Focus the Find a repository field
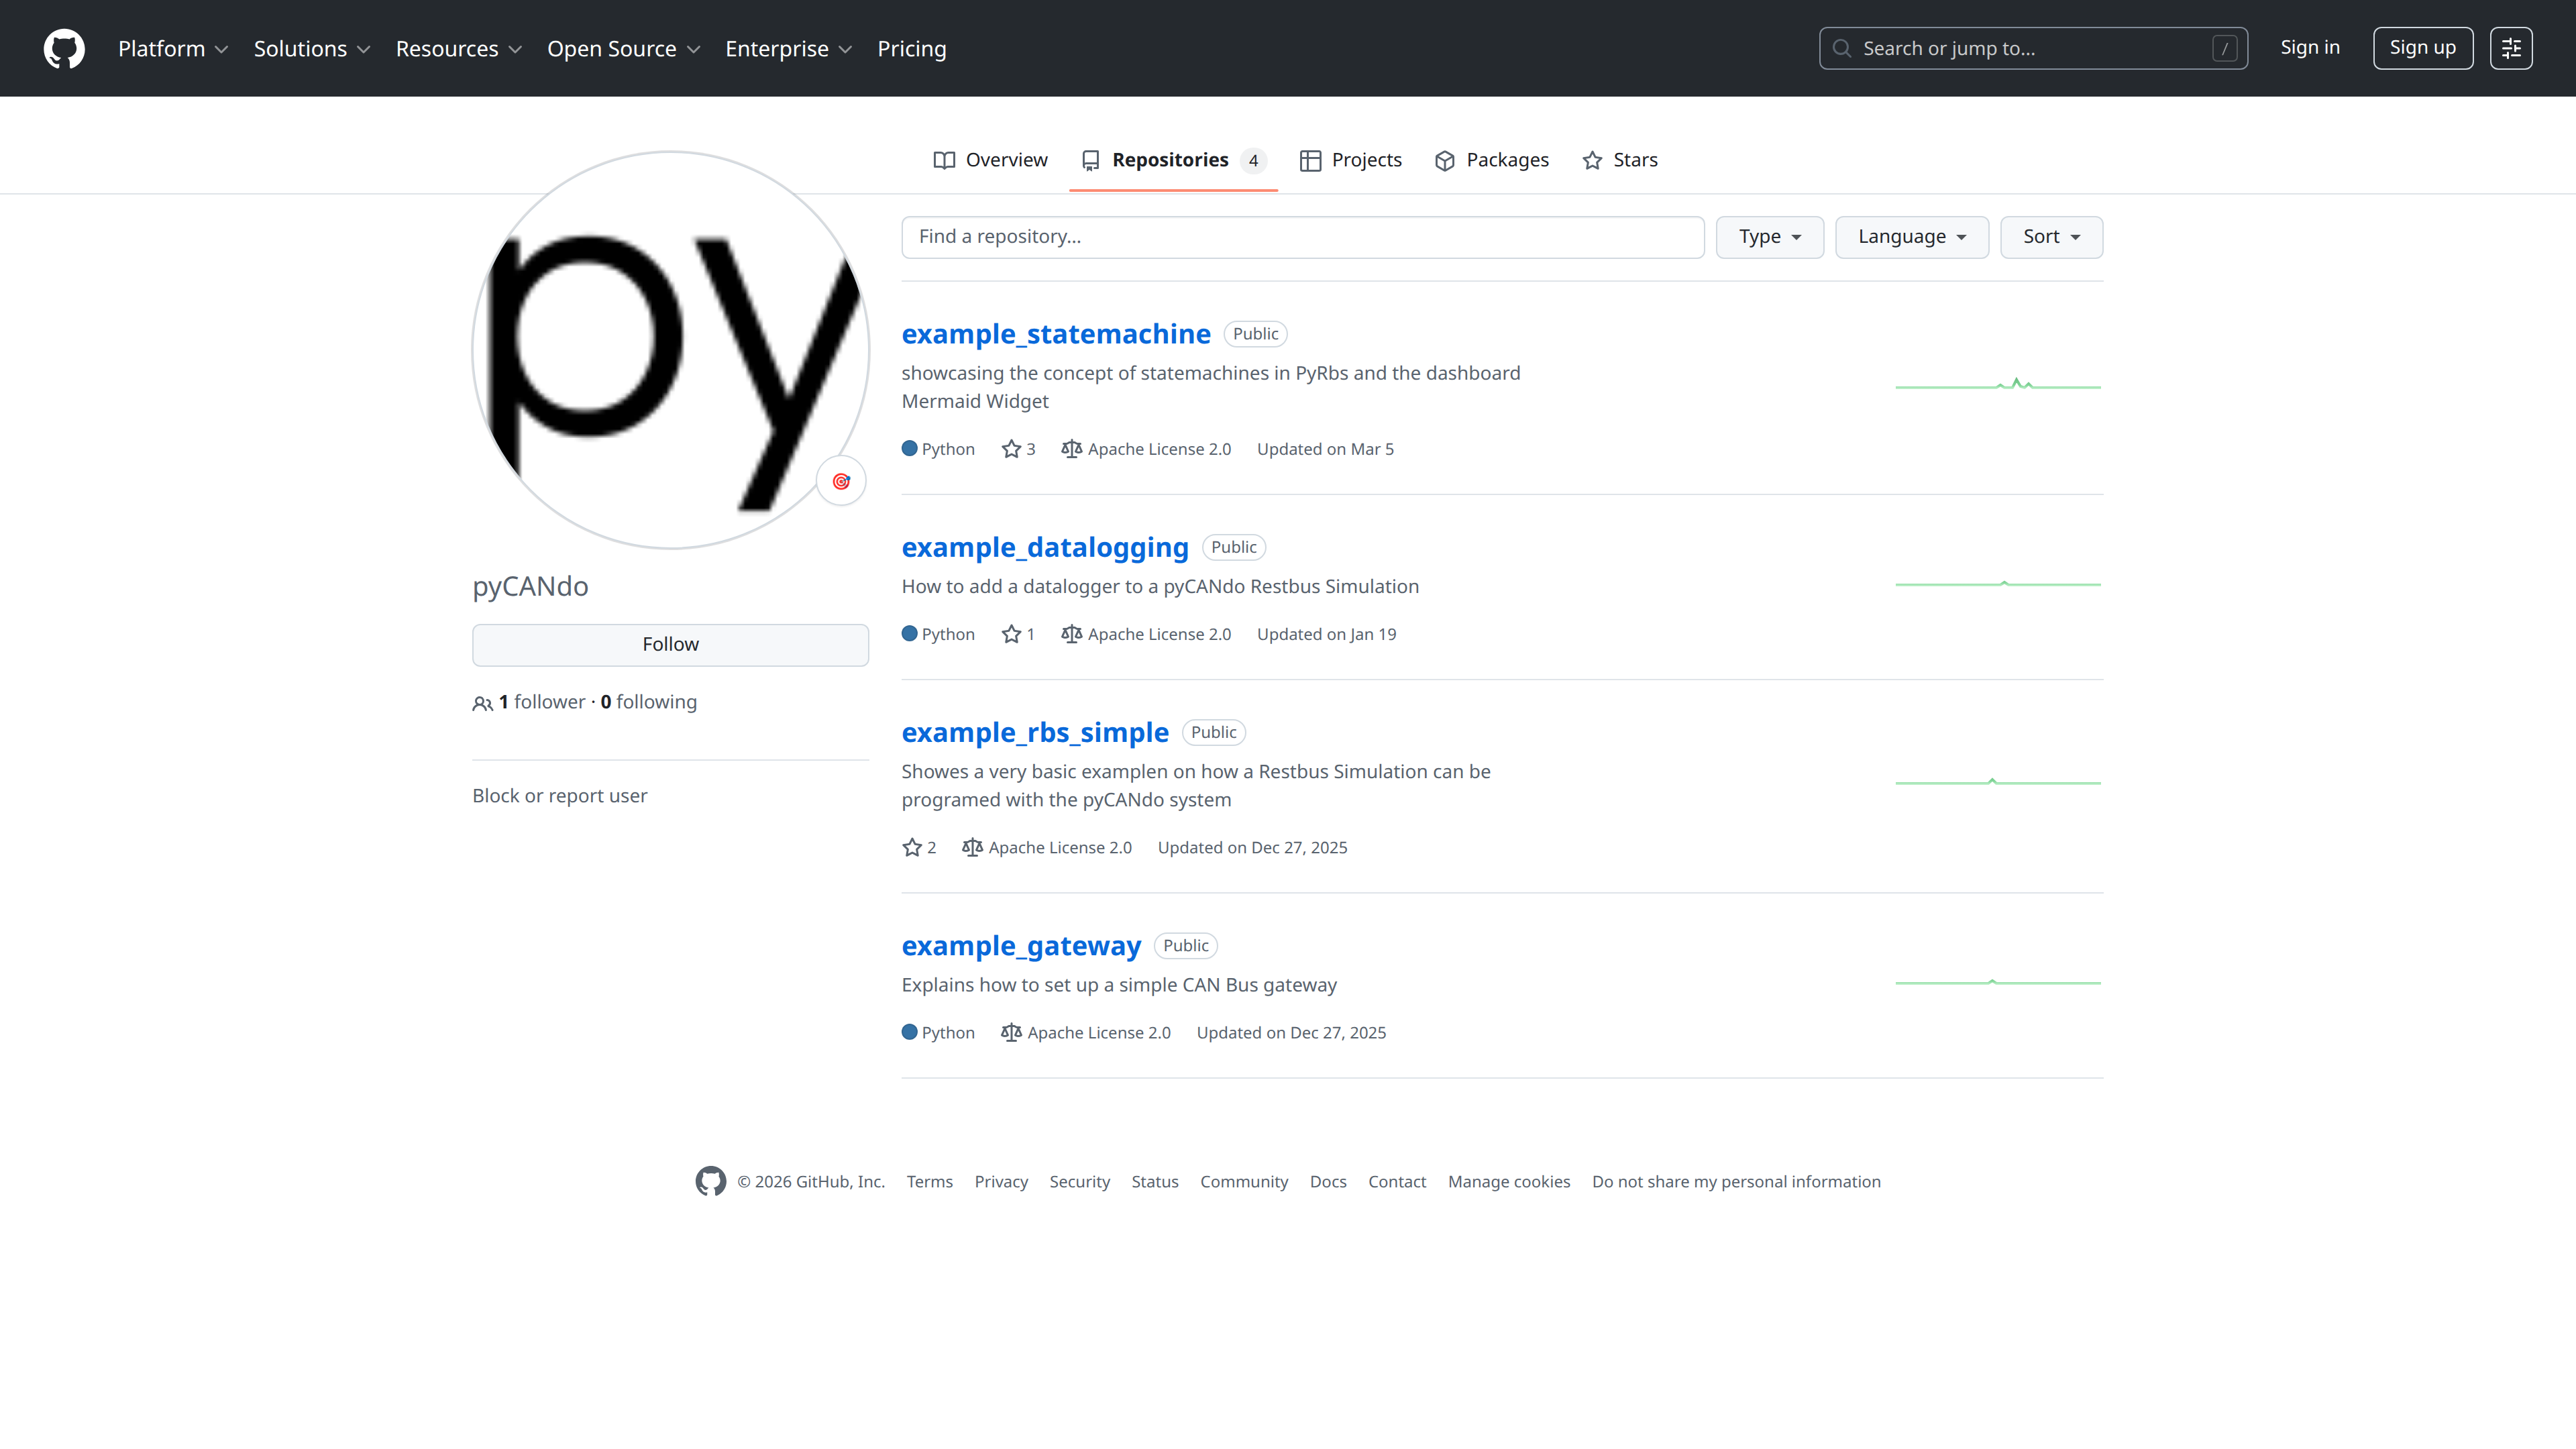This screenshot has height=1449, width=2576. click(x=1302, y=237)
